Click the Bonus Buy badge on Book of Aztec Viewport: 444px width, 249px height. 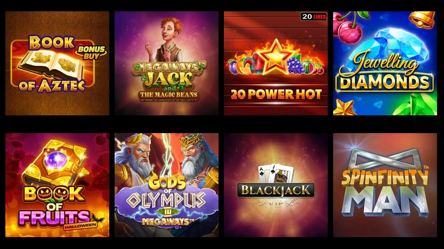[91, 52]
